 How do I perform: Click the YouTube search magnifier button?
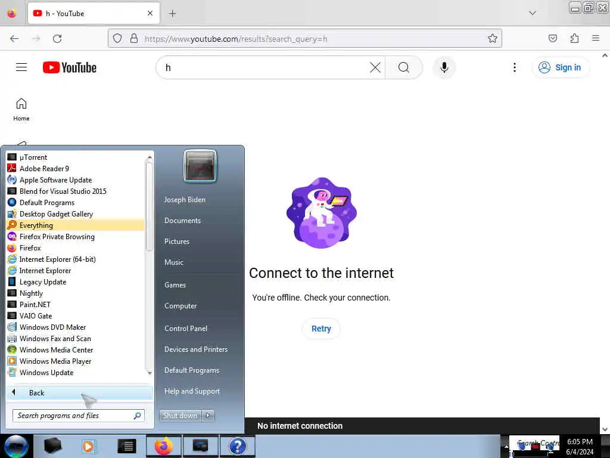[x=403, y=67]
